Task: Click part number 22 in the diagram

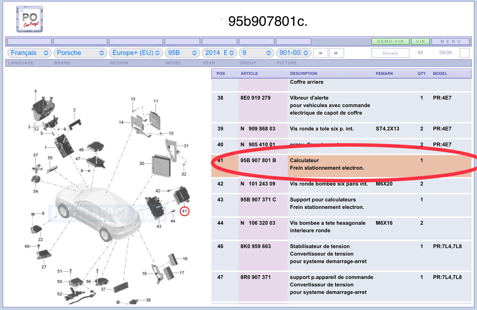Action: coord(40,240)
